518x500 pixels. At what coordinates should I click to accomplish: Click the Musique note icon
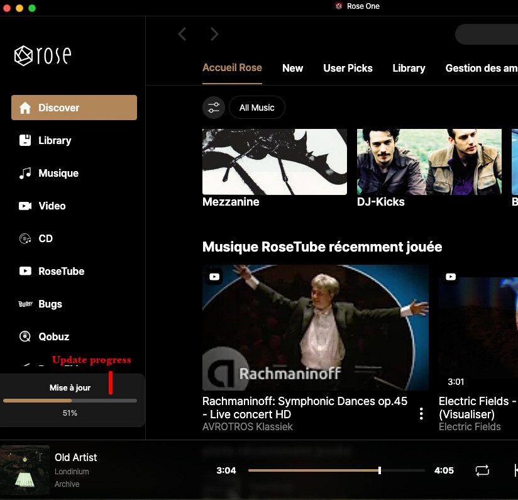(25, 173)
